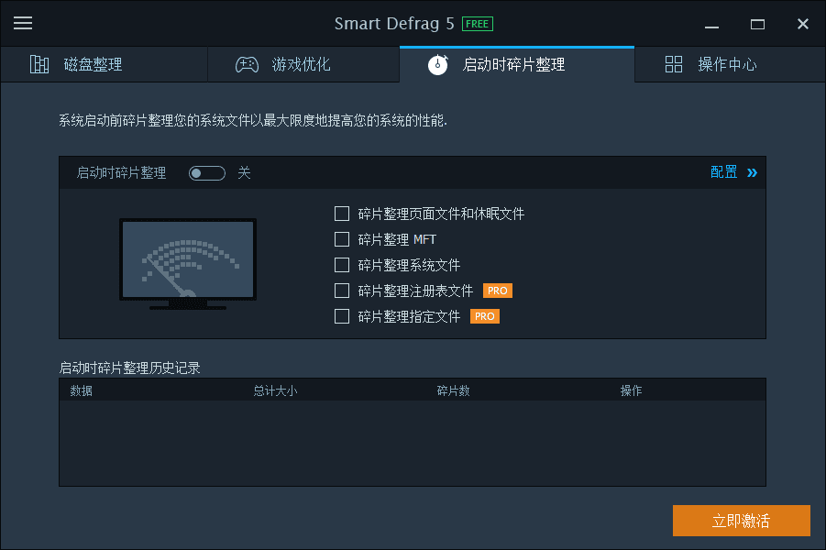Click the game controller icon
This screenshot has width=826, height=550.
[x=247, y=64]
